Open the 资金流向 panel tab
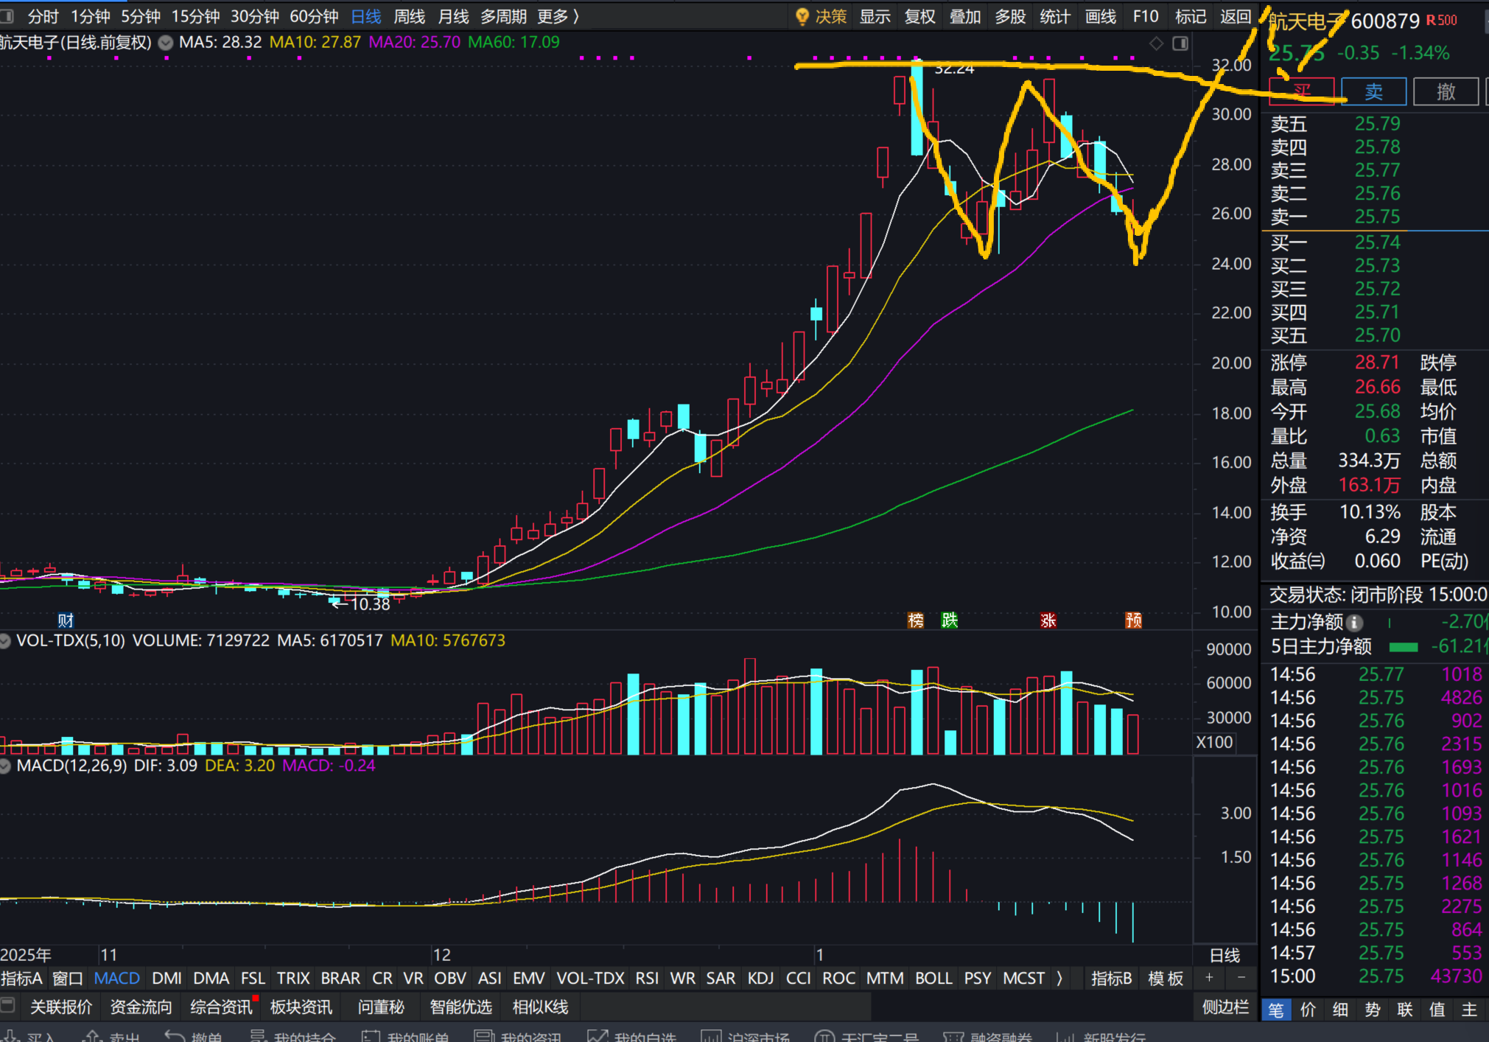This screenshot has width=1489, height=1042. 141,1007
